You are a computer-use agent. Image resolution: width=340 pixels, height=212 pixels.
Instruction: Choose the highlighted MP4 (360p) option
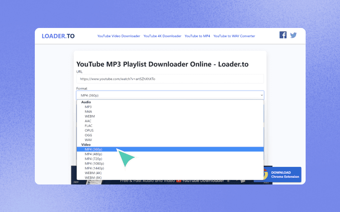[x=170, y=149]
